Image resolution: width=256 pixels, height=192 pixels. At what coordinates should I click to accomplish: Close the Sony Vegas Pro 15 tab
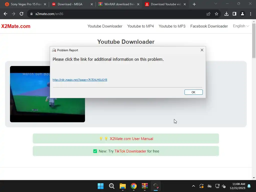tap(45, 4)
